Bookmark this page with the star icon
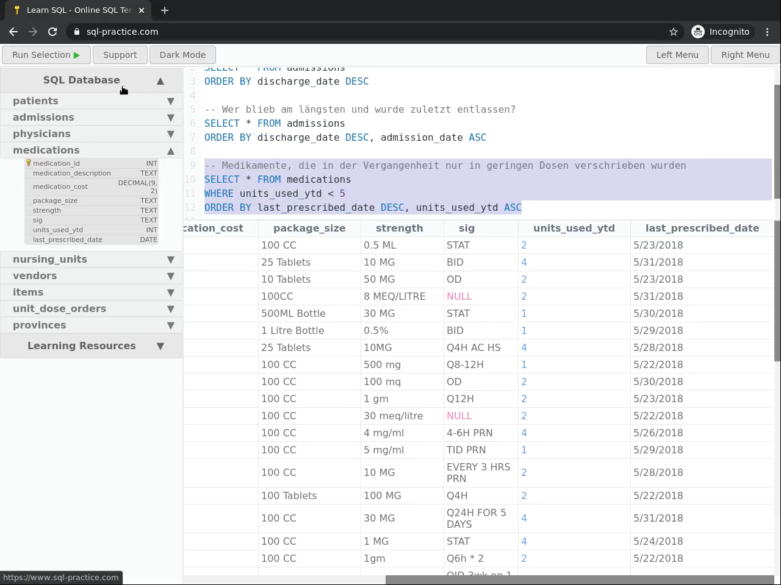 click(x=674, y=32)
